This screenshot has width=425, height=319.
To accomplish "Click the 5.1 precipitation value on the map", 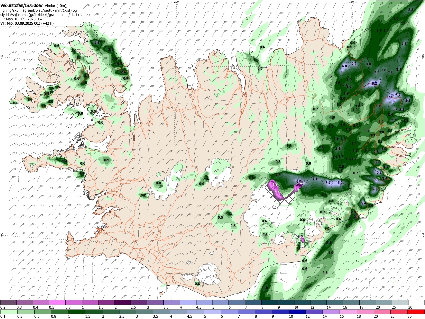I will tap(354, 63).
